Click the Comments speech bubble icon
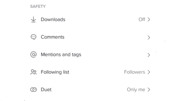This screenshot has height=101, width=185. (33, 37)
